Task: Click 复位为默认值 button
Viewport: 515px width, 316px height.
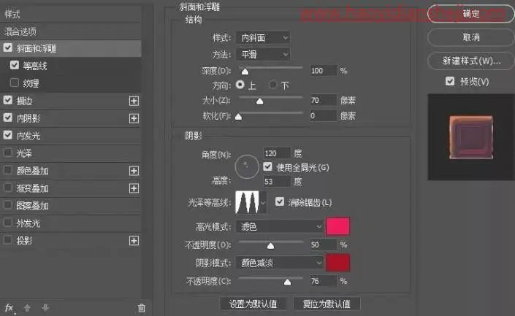Action: 327,304
